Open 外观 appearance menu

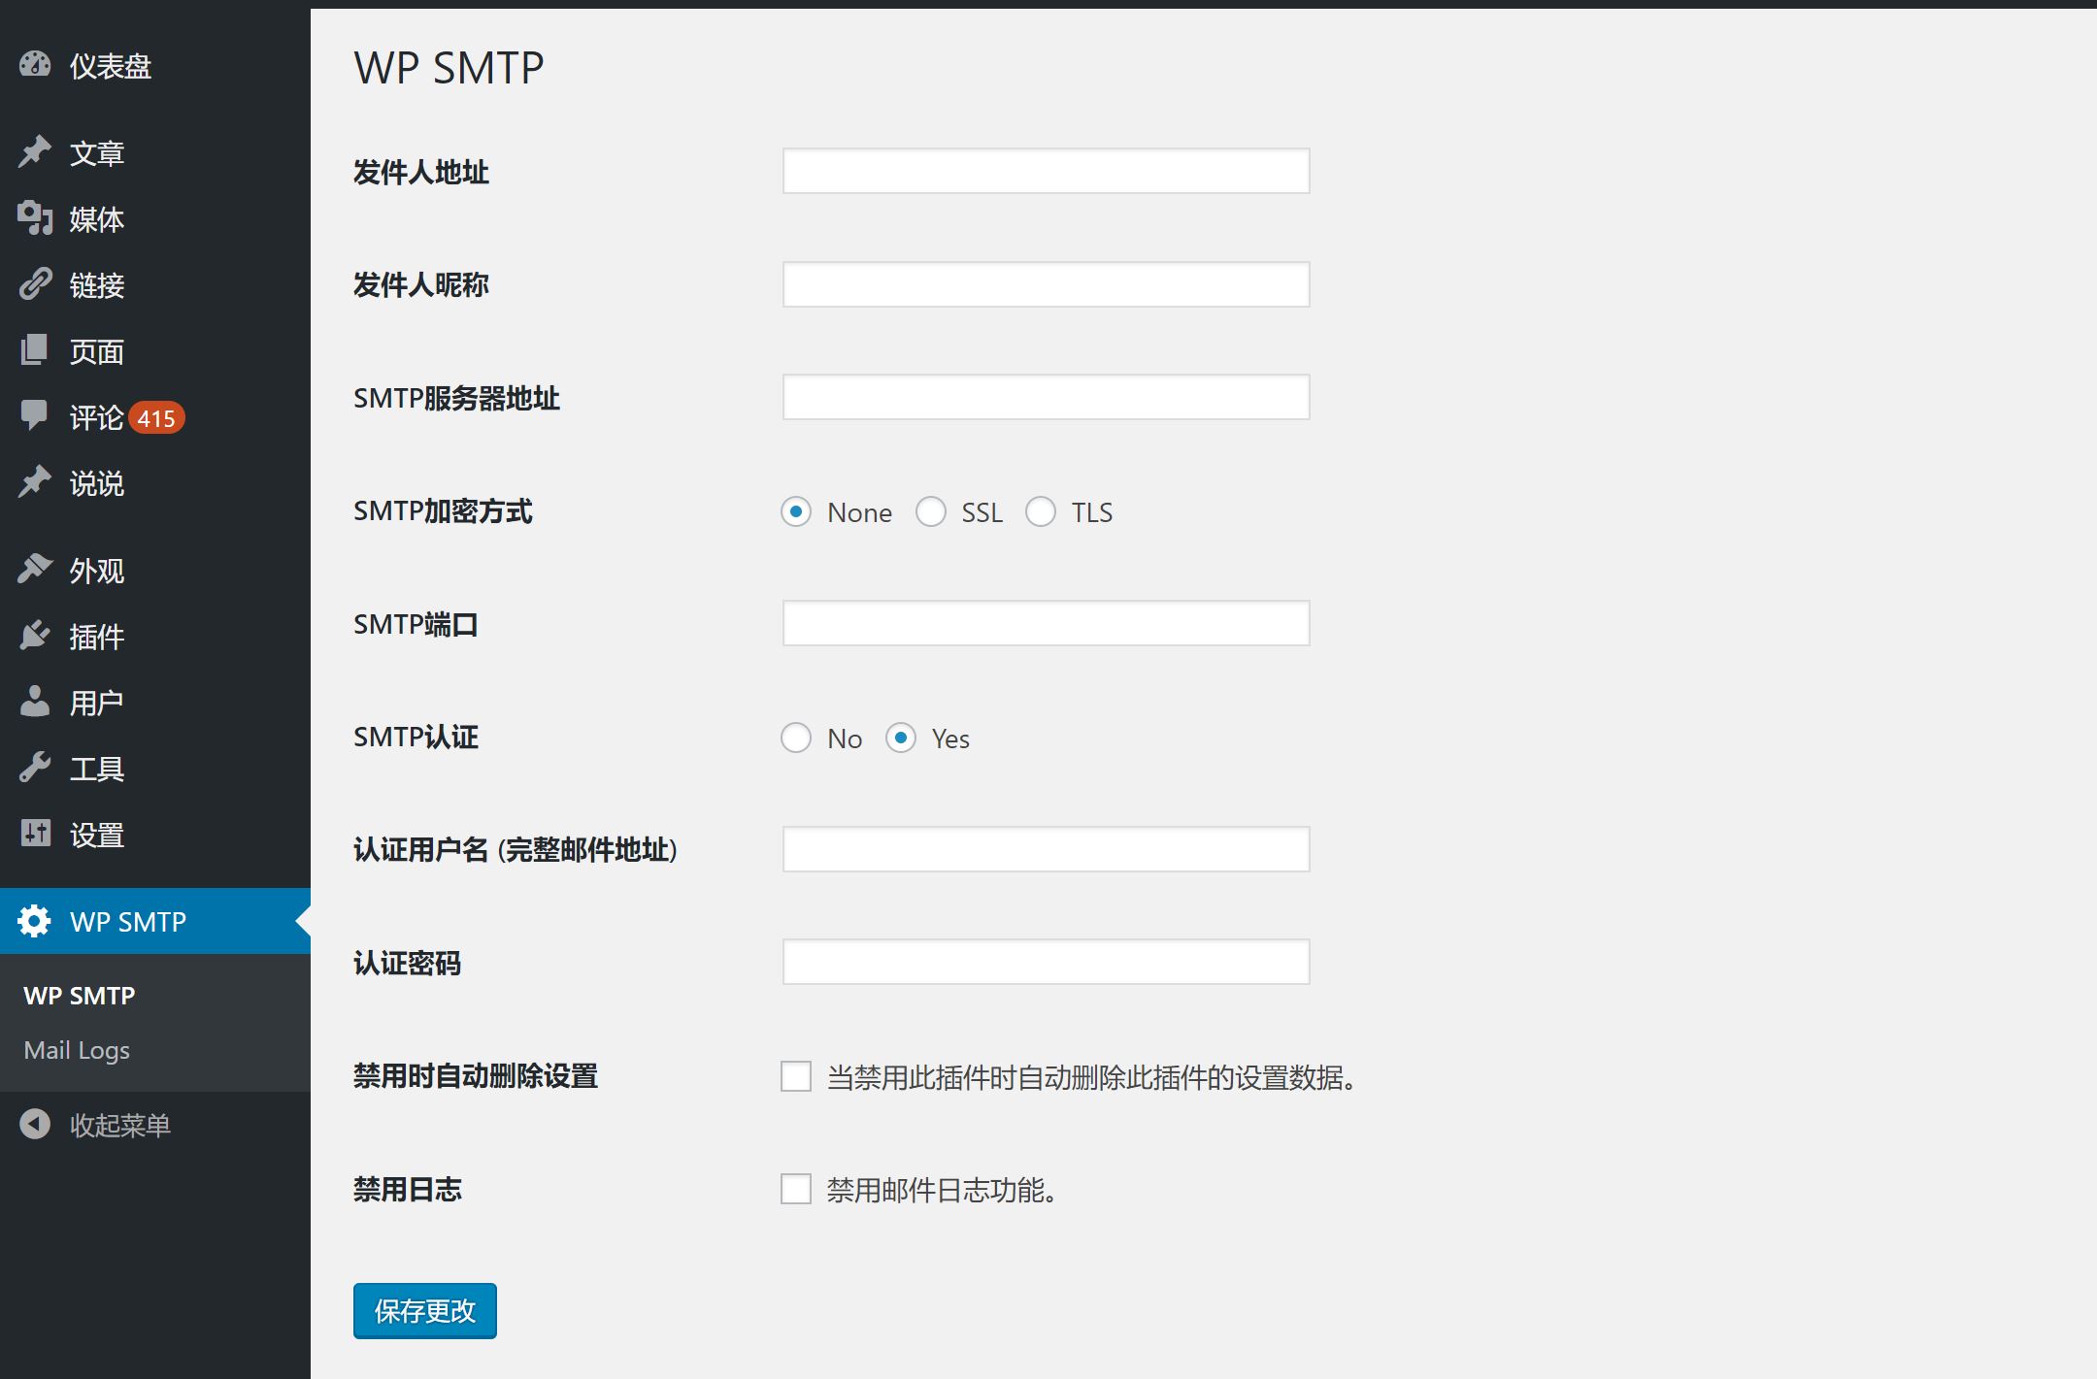click(x=155, y=571)
